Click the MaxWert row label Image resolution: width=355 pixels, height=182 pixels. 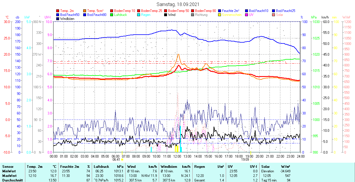click(10, 176)
